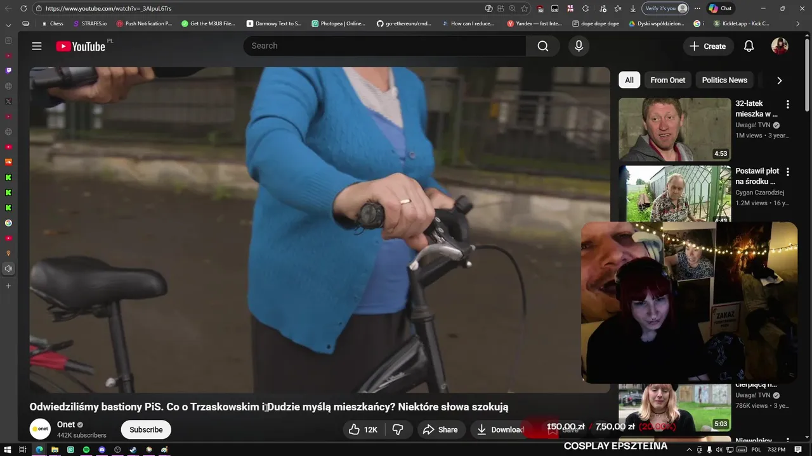Open the STRAFES.io bookmark
Image resolution: width=812 pixels, height=456 pixels.
[89, 23]
